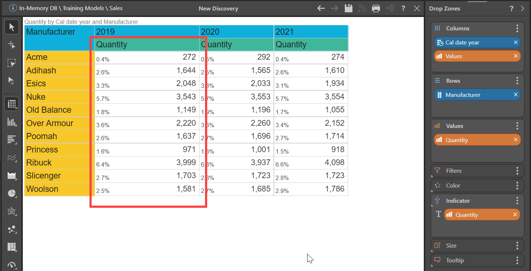Click the save disk icon
Viewport: 531px width, 271px height.
tap(348, 8)
